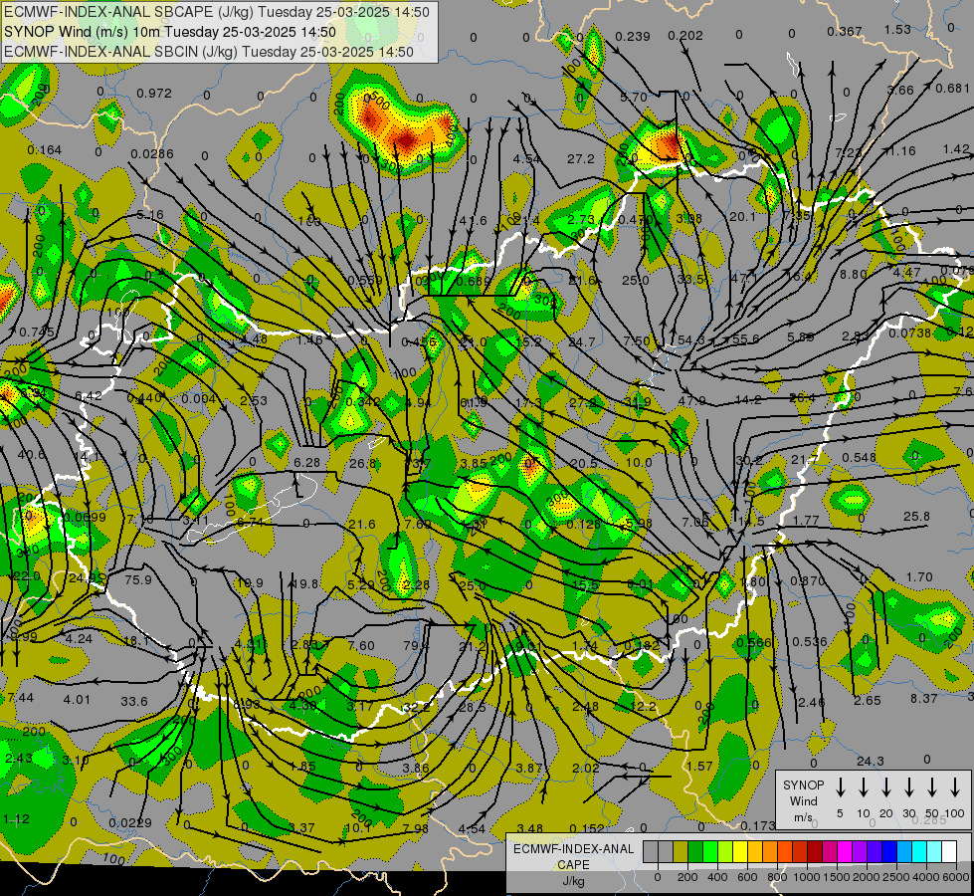Click the 1500 tick label on CAPE scale
This screenshot has width=974, height=896.
(x=836, y=877)
